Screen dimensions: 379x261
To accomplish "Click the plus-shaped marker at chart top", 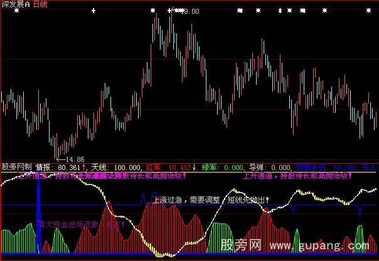I will click(x=93, y=11).
